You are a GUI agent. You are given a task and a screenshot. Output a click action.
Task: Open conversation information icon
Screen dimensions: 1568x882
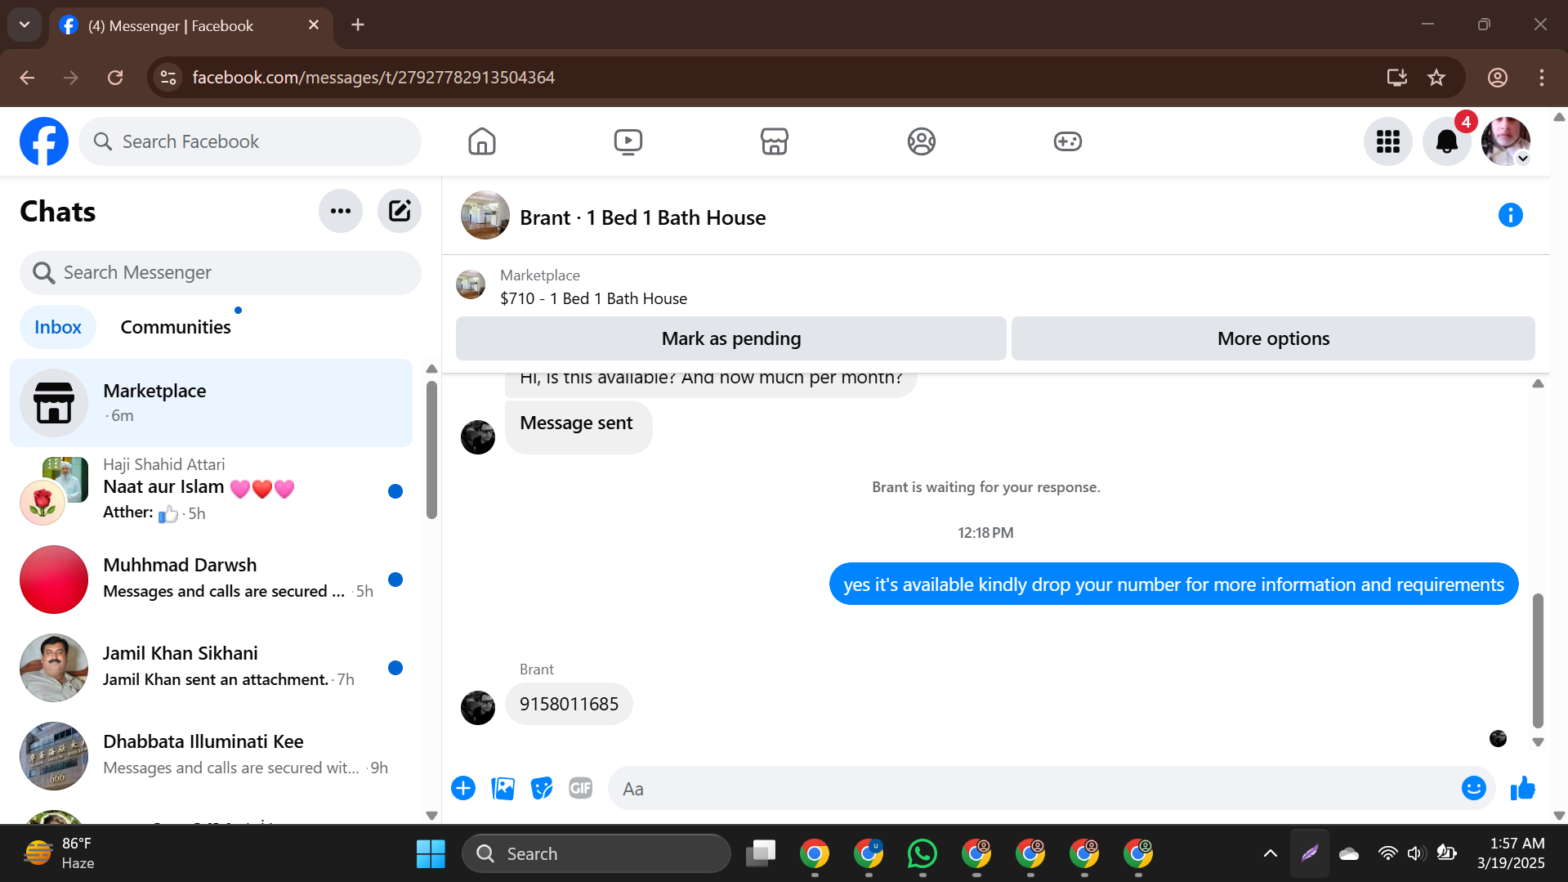[x=1510, y=215]
